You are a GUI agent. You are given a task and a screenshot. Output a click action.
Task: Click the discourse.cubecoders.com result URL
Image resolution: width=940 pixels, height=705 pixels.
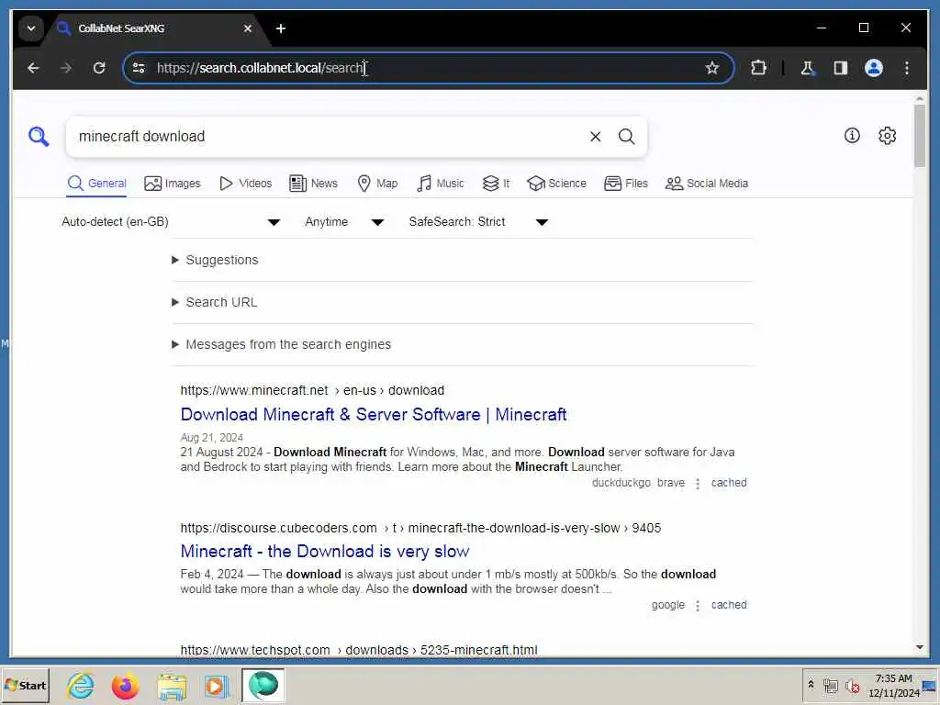pos(420,529)
